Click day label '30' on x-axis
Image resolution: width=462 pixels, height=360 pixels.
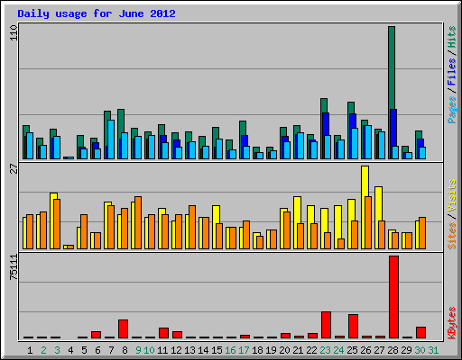420,350
